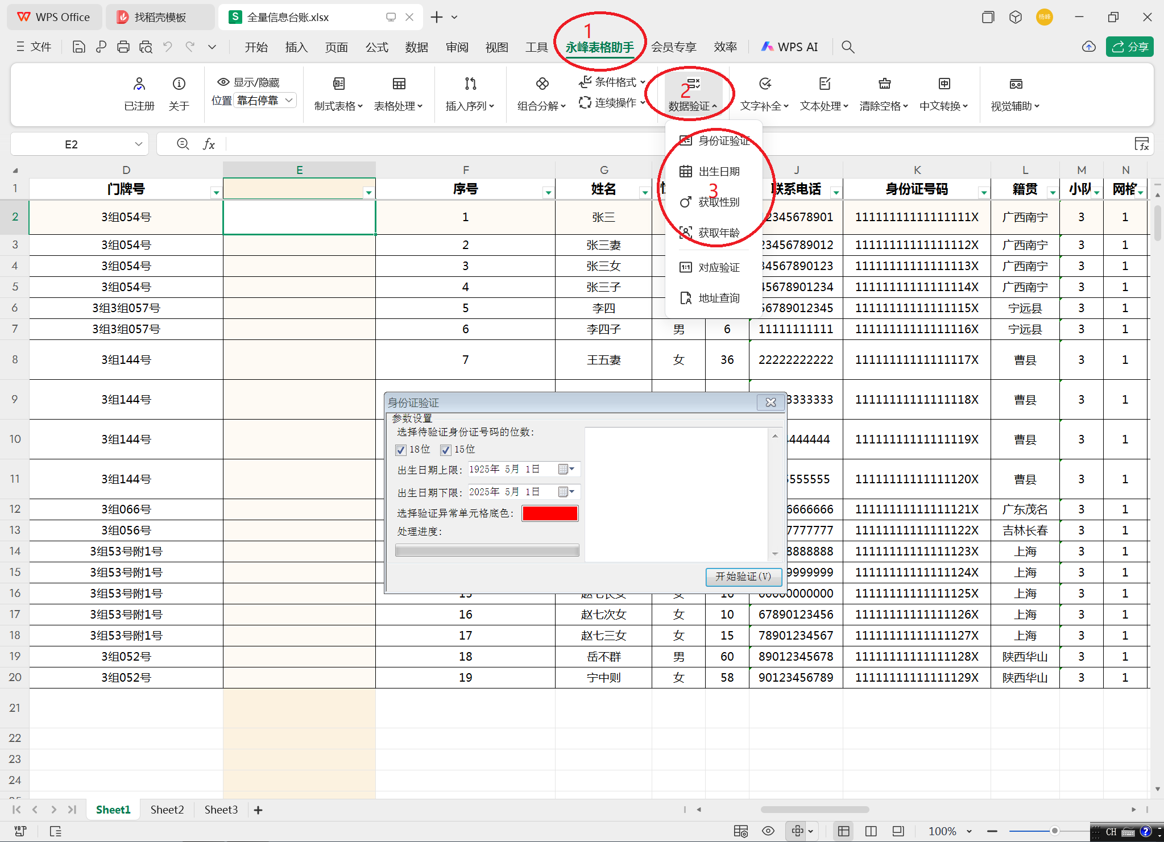The height and width of the screenshot is (842, 1164).
Task: Open filter dropdown on 门牌号 header
Action: click(216, 193)
